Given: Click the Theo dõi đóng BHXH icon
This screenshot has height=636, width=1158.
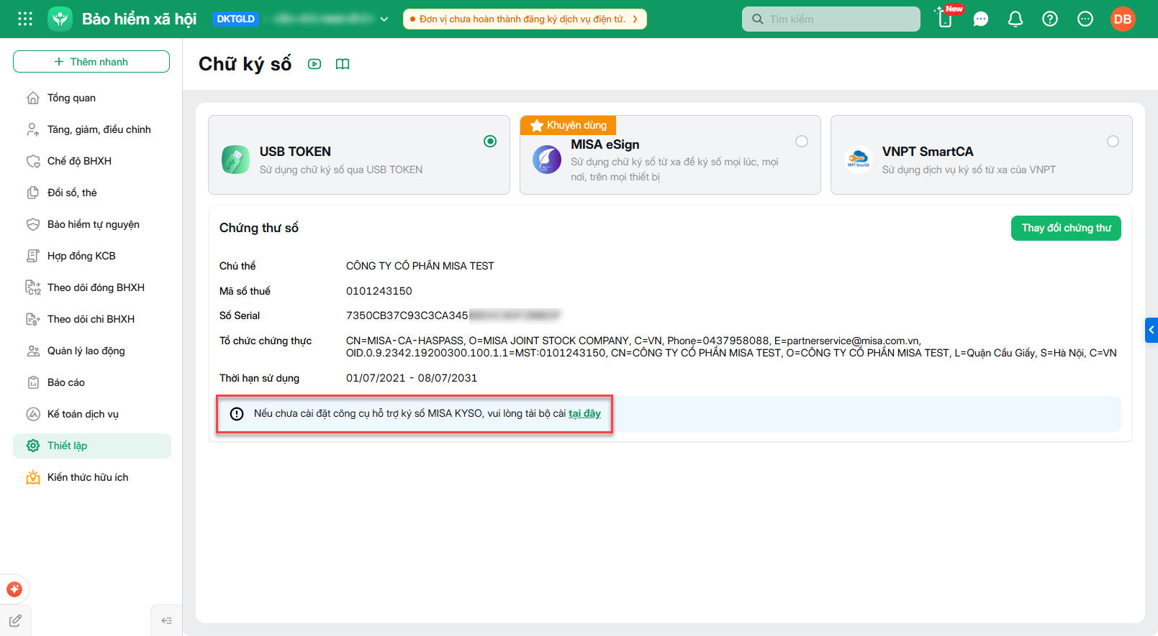Looking at the screenshot, I should (x=33, y=287).
